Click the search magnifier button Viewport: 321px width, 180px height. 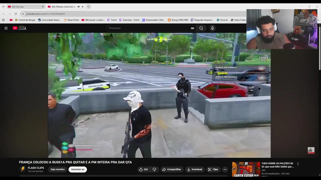coord(201,28)
